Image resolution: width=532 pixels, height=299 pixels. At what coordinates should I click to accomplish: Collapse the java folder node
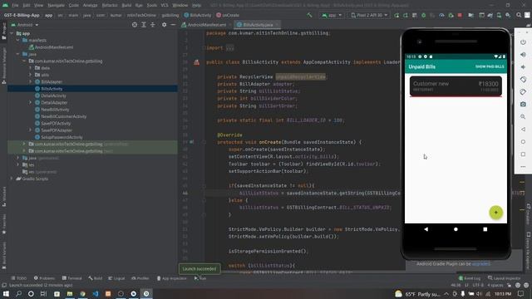pos(18,54)
